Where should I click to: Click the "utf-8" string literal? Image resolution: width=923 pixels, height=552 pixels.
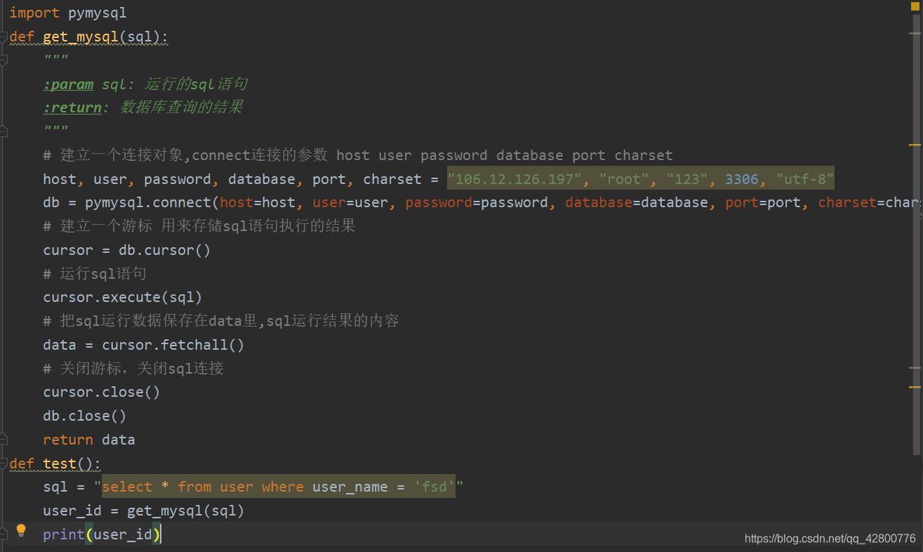point(804,179)
